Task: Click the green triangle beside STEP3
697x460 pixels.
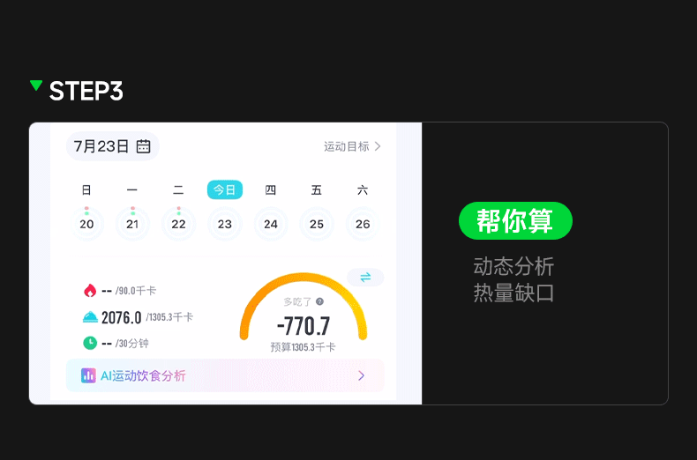Action: point(36,85)
